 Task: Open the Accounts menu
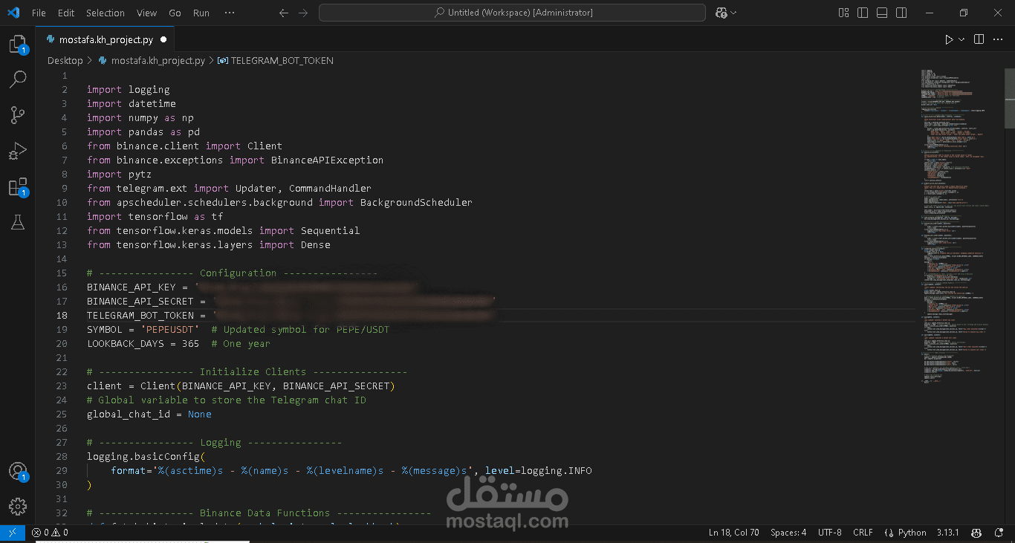[x=17, y=472]
